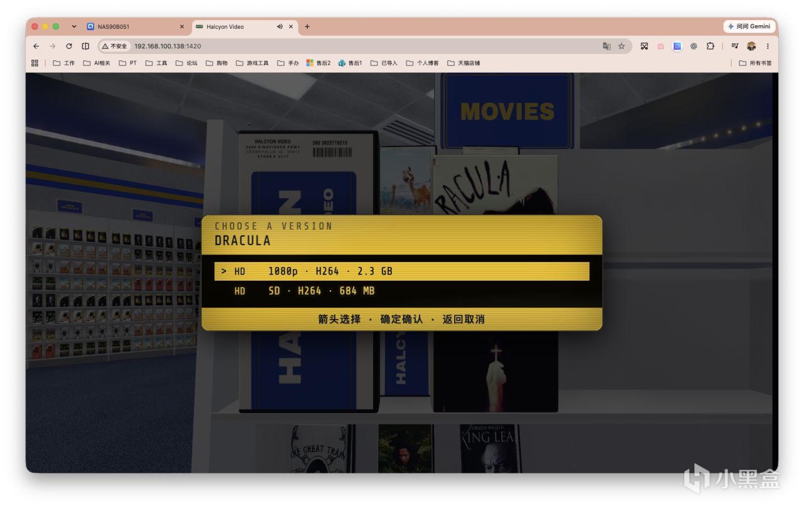Open the apps grid icon in bookmarks bar
The width and height of the screenshot is (804, 507).
35,63
